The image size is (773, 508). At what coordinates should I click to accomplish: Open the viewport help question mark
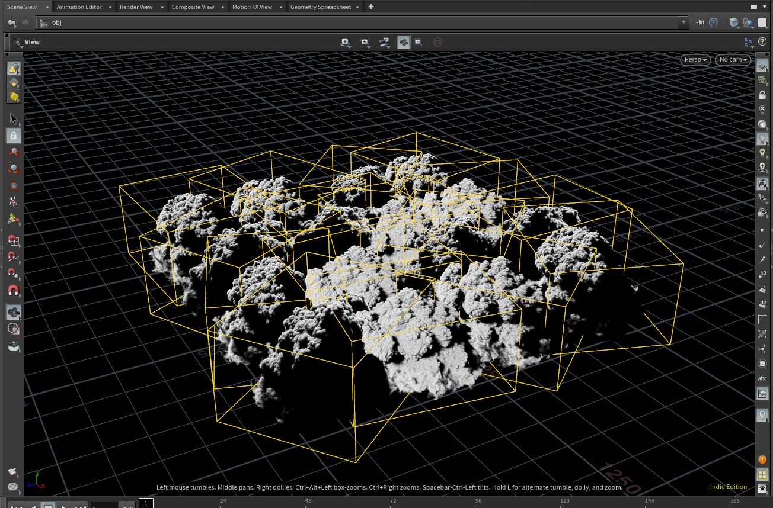[762, 42]
